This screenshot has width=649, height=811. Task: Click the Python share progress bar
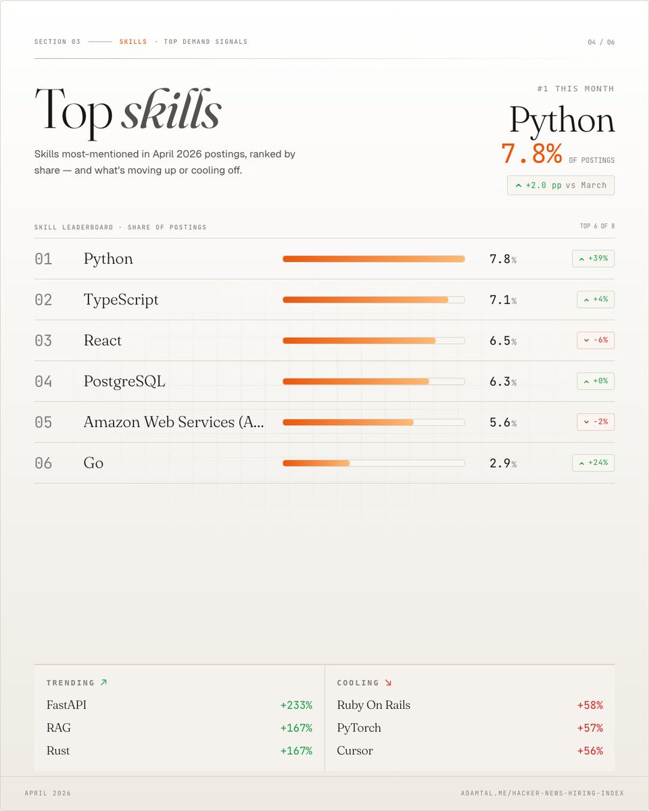click(x=374, y=259)
